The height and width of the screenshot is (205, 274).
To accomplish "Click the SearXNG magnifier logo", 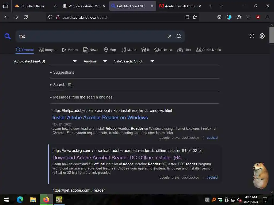I will pos(7,36).
